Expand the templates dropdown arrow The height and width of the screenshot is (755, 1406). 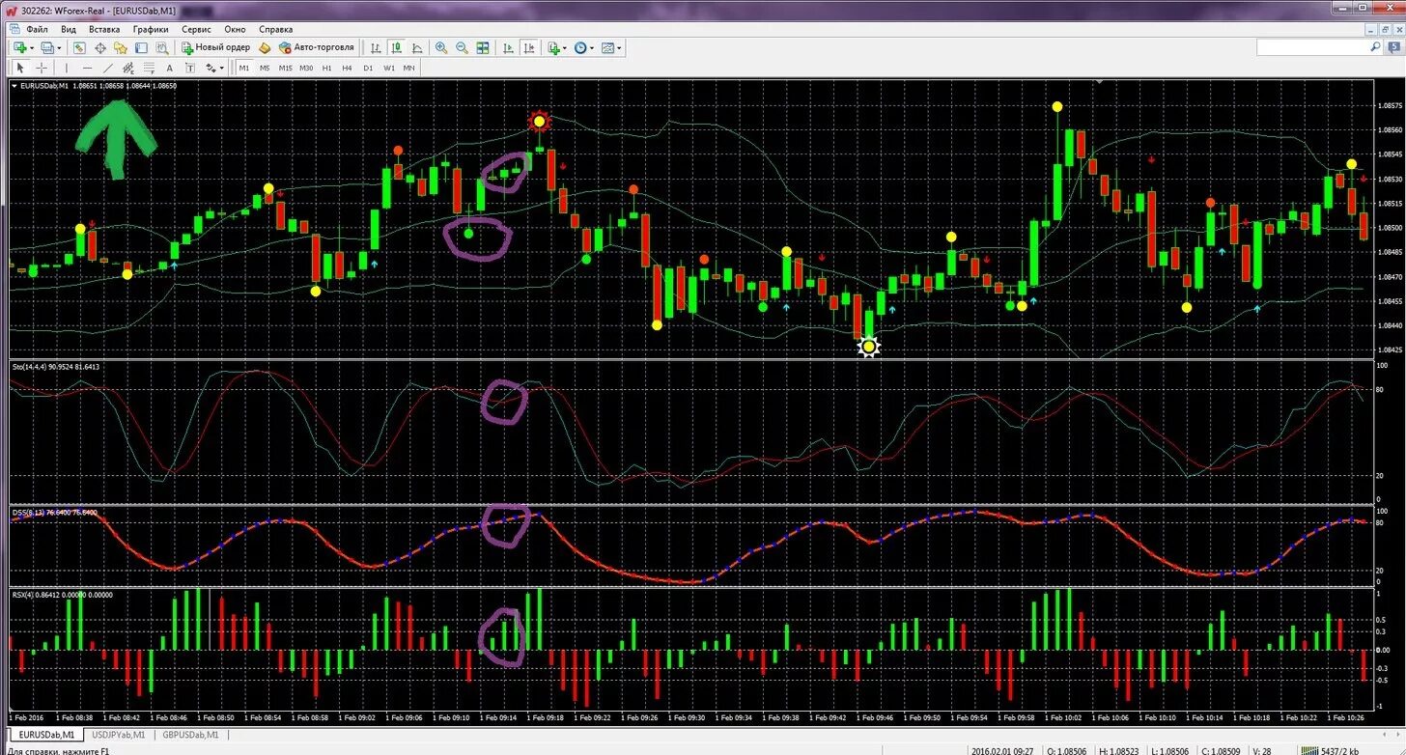[x=619, y=47]
